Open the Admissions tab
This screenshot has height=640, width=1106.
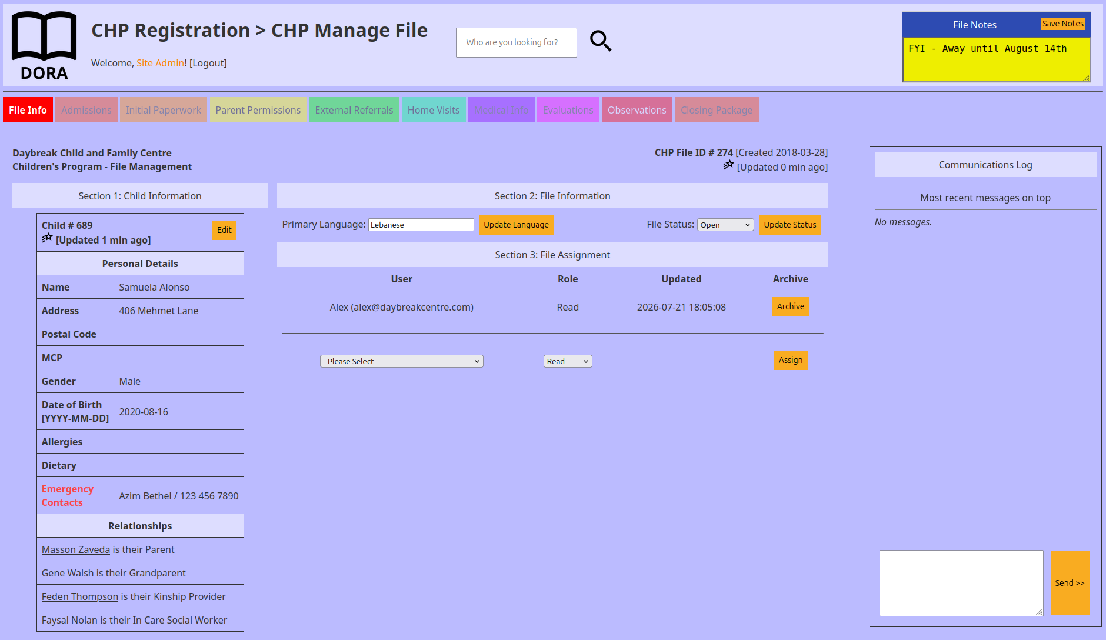(x=86, y=110)
